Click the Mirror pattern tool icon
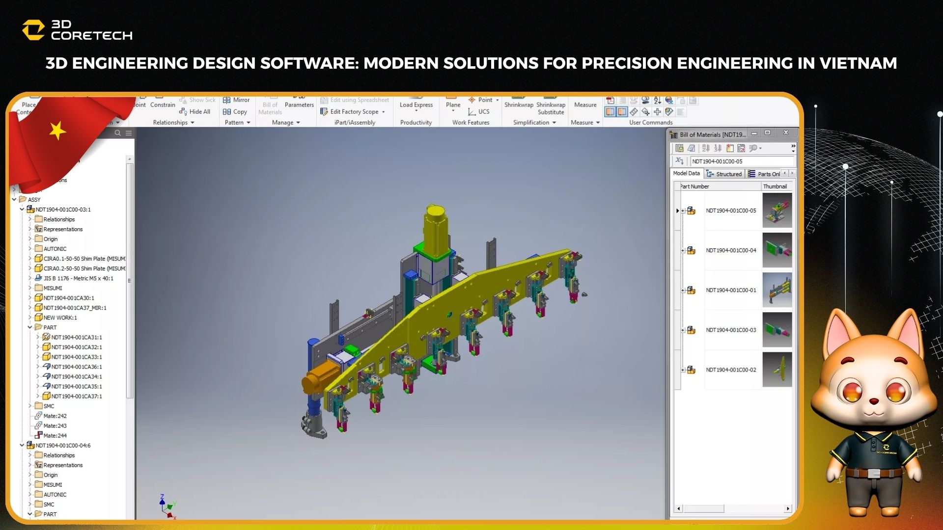The image size is (943, 530). [226, 100]
